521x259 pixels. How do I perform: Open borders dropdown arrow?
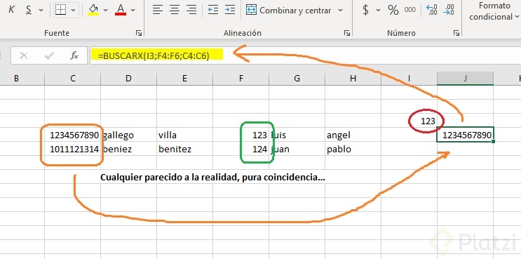[x=74, y=11]
